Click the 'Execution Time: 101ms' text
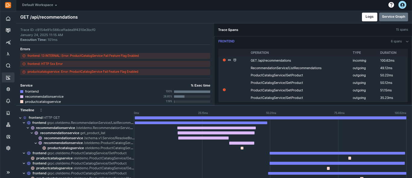 click(39, 40)
